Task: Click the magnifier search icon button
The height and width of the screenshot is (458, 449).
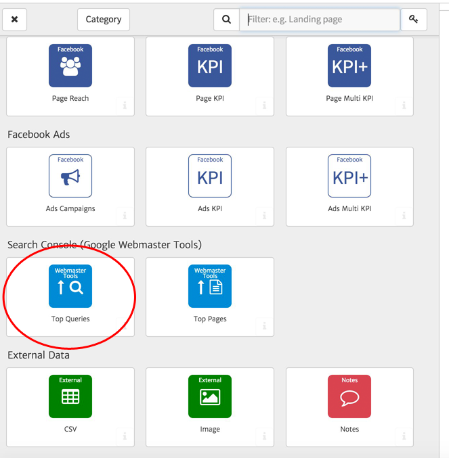Action: pyautogui.click(x=227, y=20)
